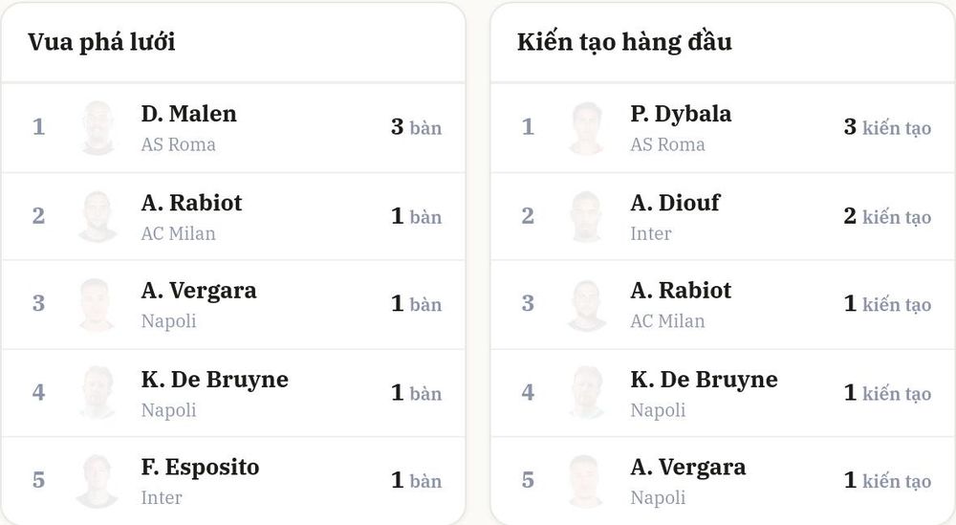Click A. Rabiot's avatar in top scorers
This screenshot has height=525, width=956.
[x=98, y=216]
